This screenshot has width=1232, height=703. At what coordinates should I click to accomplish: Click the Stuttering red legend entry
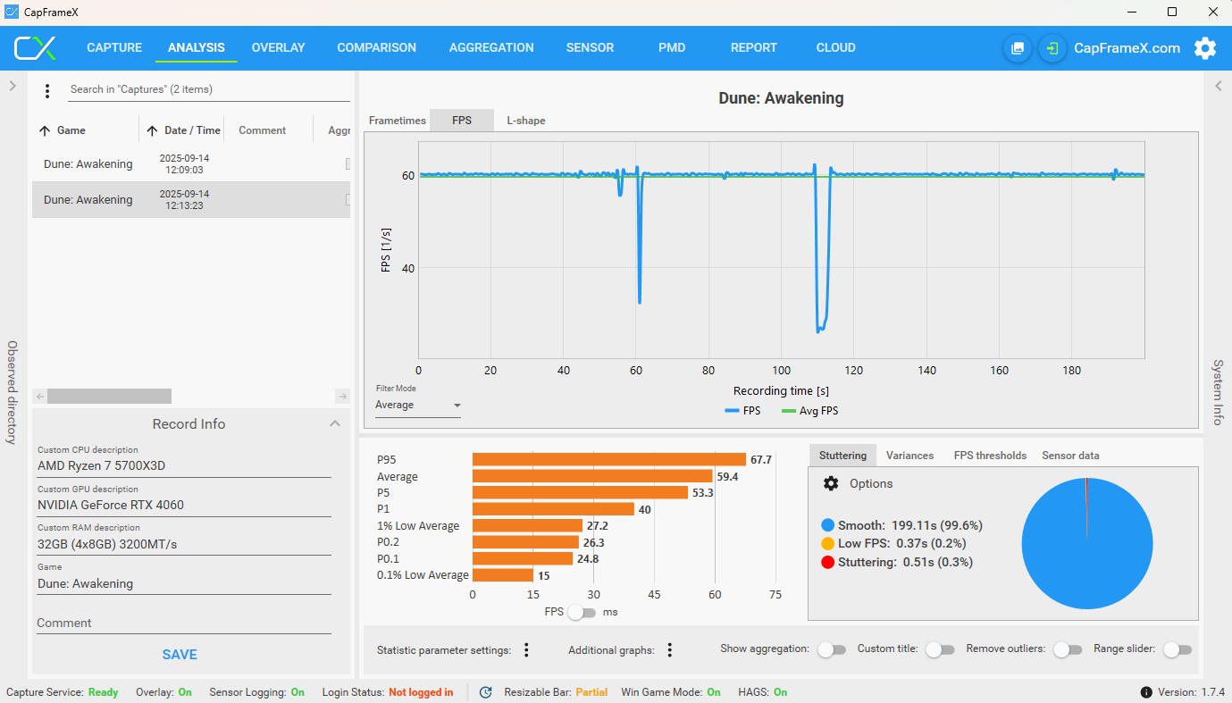tap(896, 562)
